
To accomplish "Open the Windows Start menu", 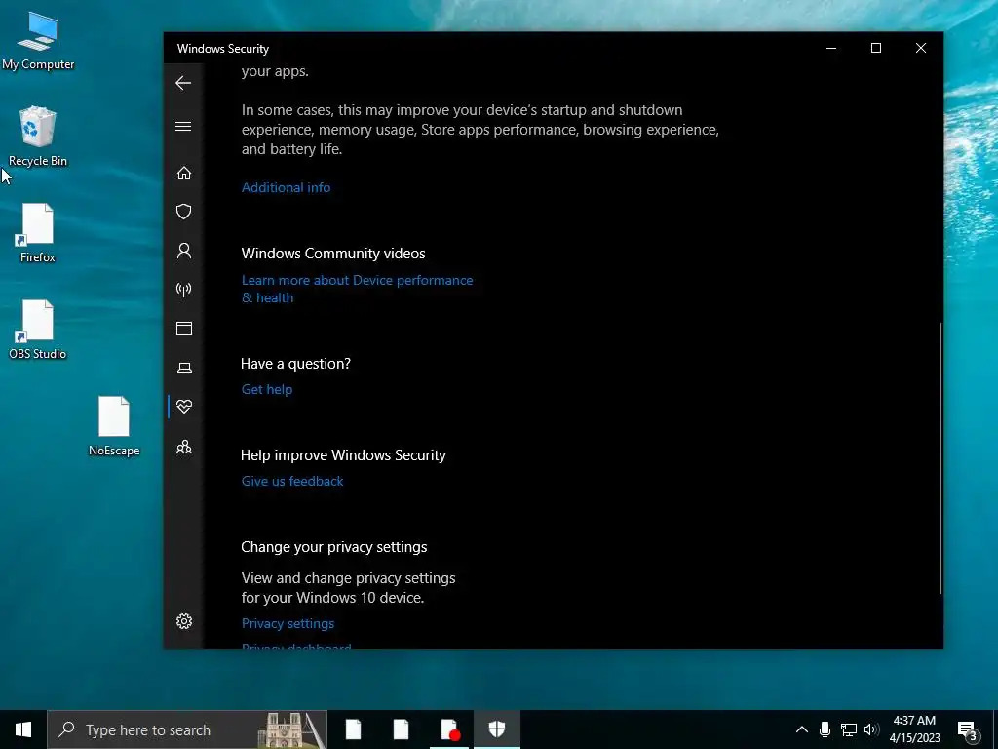I will pyautogui.click(x=23, y=729).
